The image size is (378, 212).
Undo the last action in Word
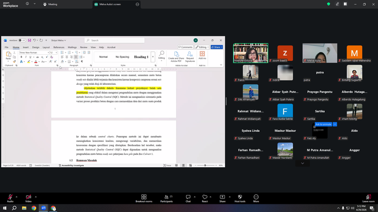pos(34,41)
